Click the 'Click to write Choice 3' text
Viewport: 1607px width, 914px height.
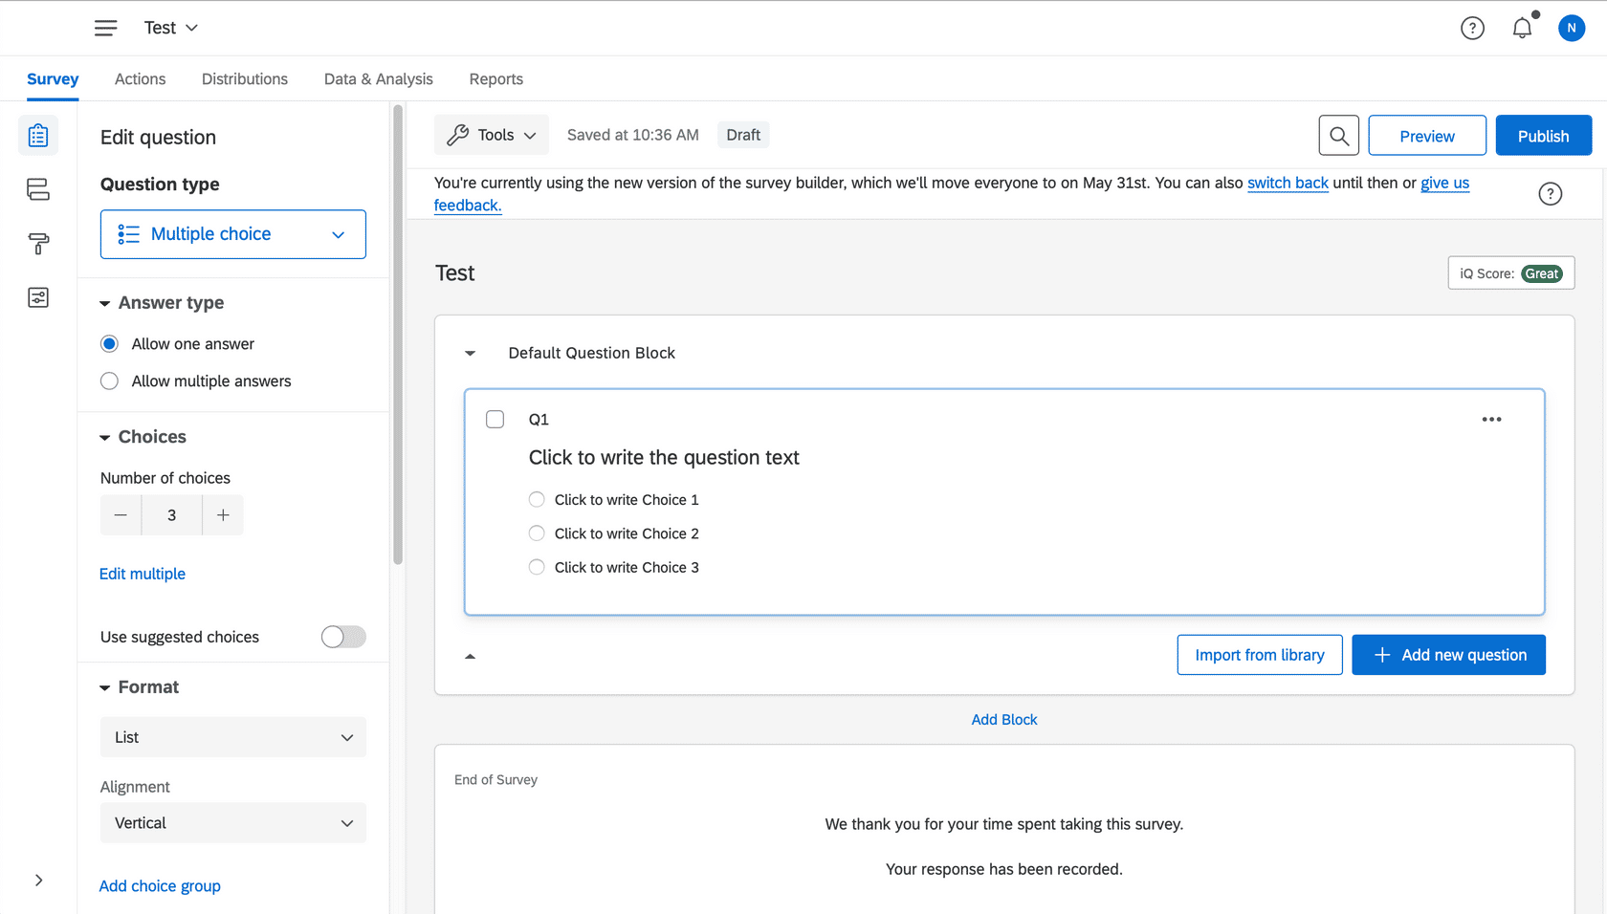click(627, 567)
